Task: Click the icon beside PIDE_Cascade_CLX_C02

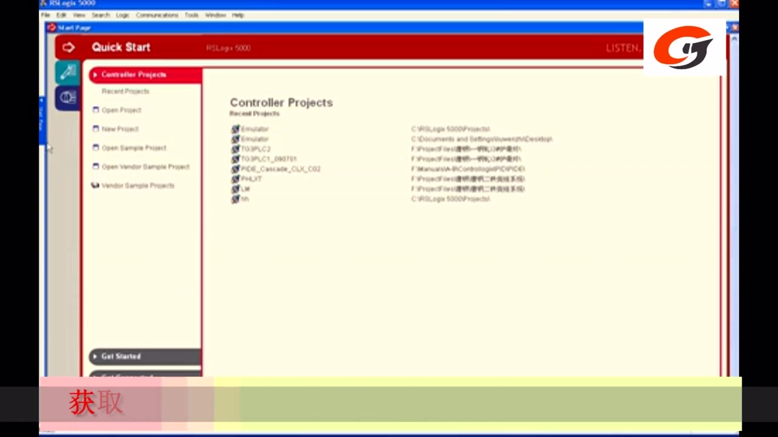Action: click(236, 169)
